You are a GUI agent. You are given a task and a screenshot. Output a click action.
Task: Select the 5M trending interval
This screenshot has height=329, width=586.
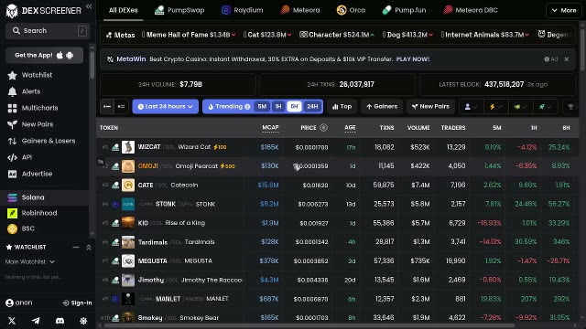pos(262,107)
